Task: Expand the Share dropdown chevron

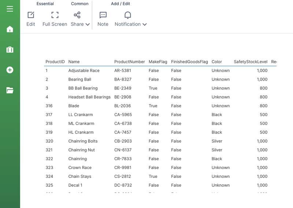Action: pyautogui.click(x=88, y=24)
